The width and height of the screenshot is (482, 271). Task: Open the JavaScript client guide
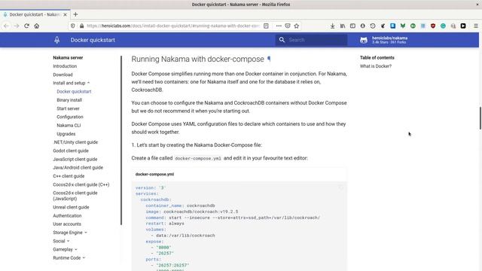click(75, 159)
